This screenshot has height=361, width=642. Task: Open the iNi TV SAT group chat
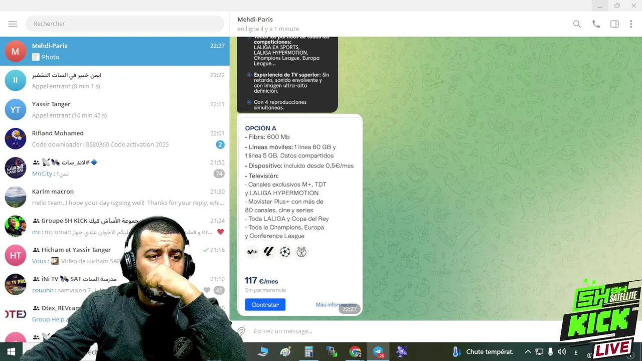click(115, 284)
